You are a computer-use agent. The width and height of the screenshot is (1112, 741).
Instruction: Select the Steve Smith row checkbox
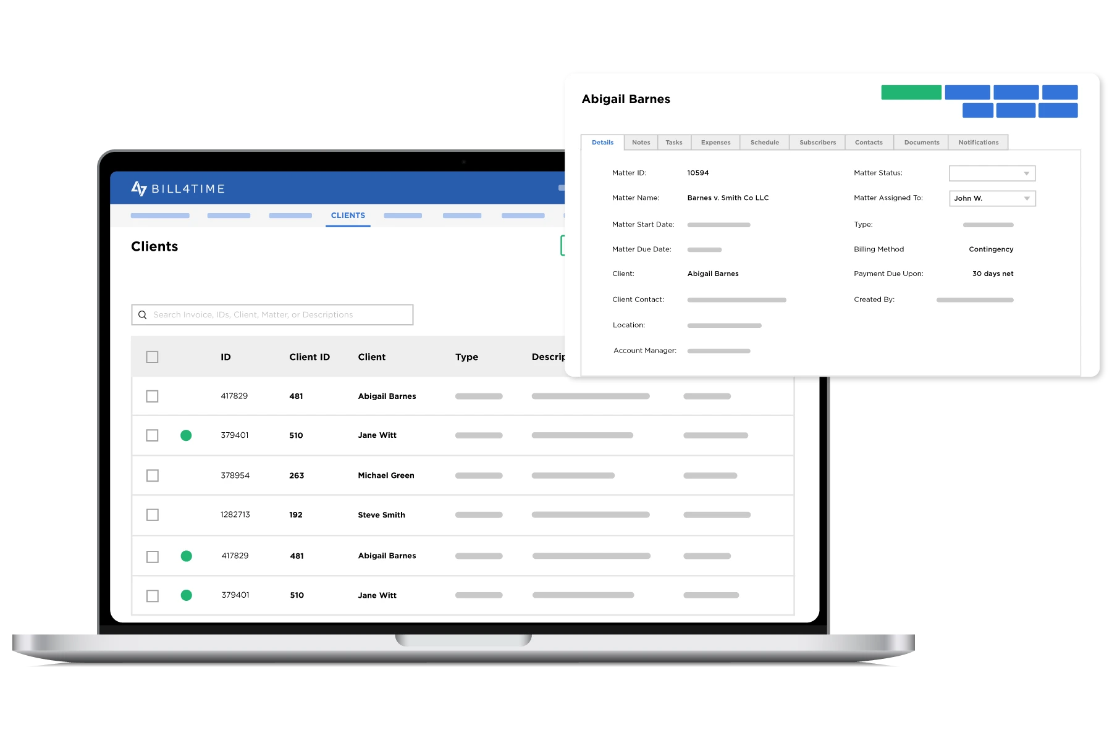click(x=152, y=515)
